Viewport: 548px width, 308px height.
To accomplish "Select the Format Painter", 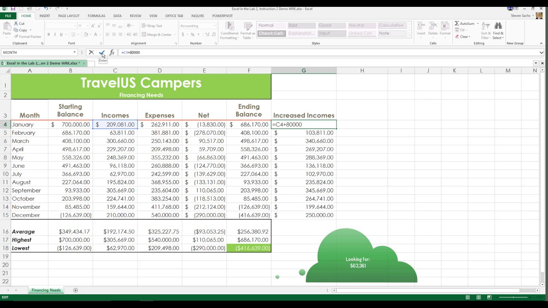I will point(27,37).
